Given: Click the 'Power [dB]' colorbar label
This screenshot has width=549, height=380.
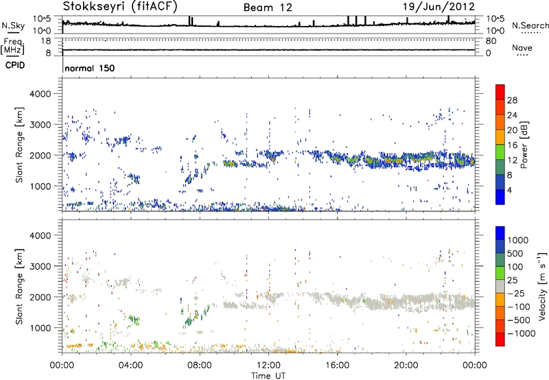Looking at the screenshot, I should (524, 145).
